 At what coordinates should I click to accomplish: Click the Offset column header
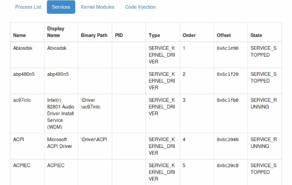[224, 35]
